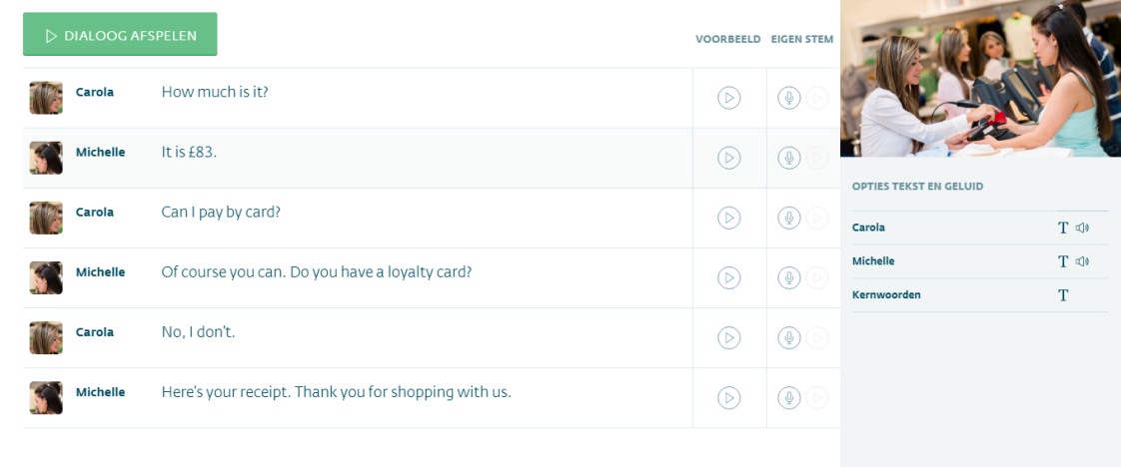This screenshot has width=1121, height=467.
Task: Toggle Kernwoorden text option
Action: (x=1063, y=295)
